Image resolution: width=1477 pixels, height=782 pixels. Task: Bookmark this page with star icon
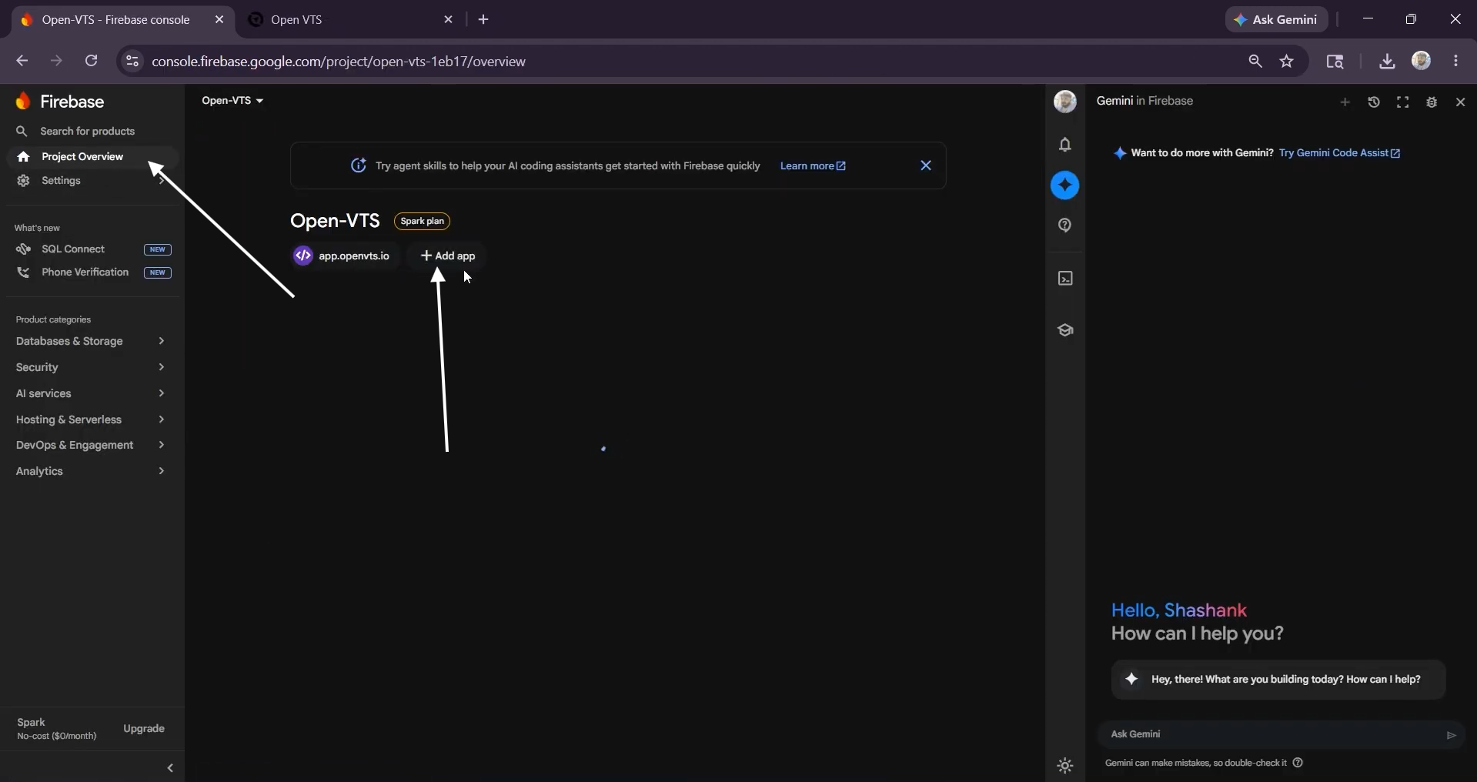coord(1287,62)
